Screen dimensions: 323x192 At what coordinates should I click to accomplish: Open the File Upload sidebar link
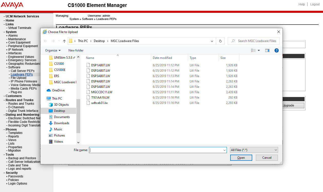tap(18, 78)
